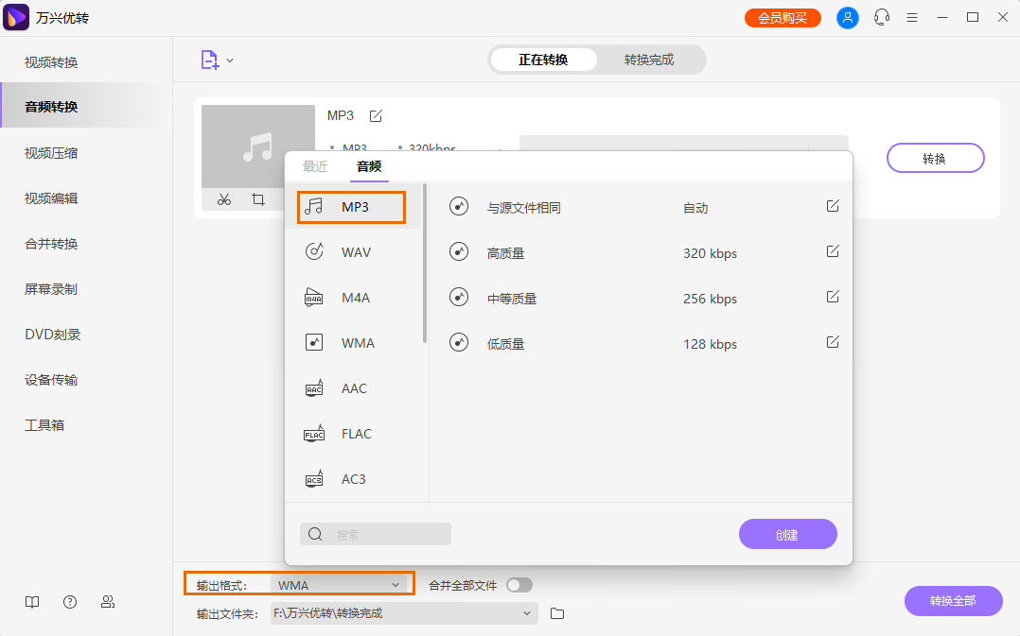Edit the 高质量 preset settings icon
The height and width of the screenshot is (636, 1020).
(833, 251)
